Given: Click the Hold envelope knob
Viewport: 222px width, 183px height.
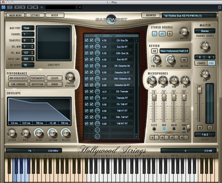Looking at the screenshot, I should coord(25,133).
